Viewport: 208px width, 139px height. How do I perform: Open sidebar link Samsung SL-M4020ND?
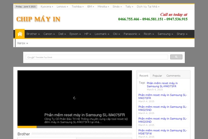tap(163, 120)
